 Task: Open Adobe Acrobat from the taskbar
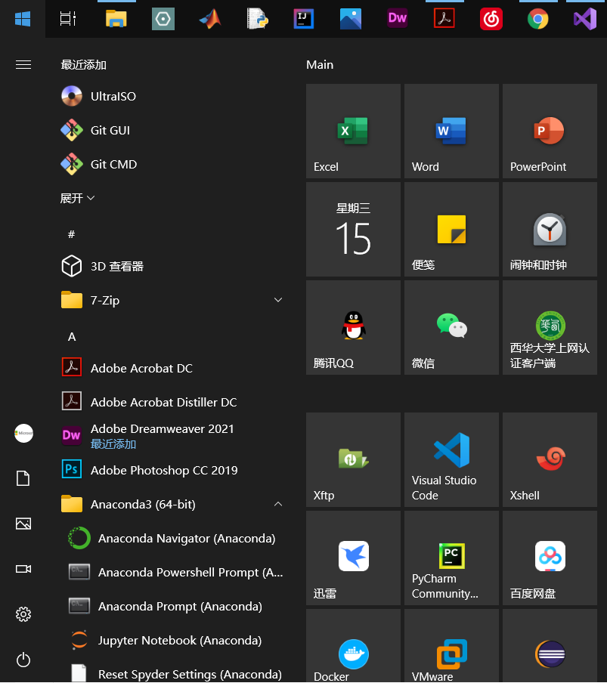point(444,19)
